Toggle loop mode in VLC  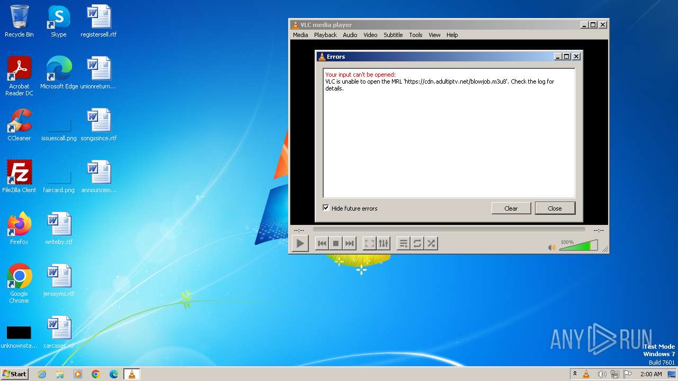coord(417,243)
